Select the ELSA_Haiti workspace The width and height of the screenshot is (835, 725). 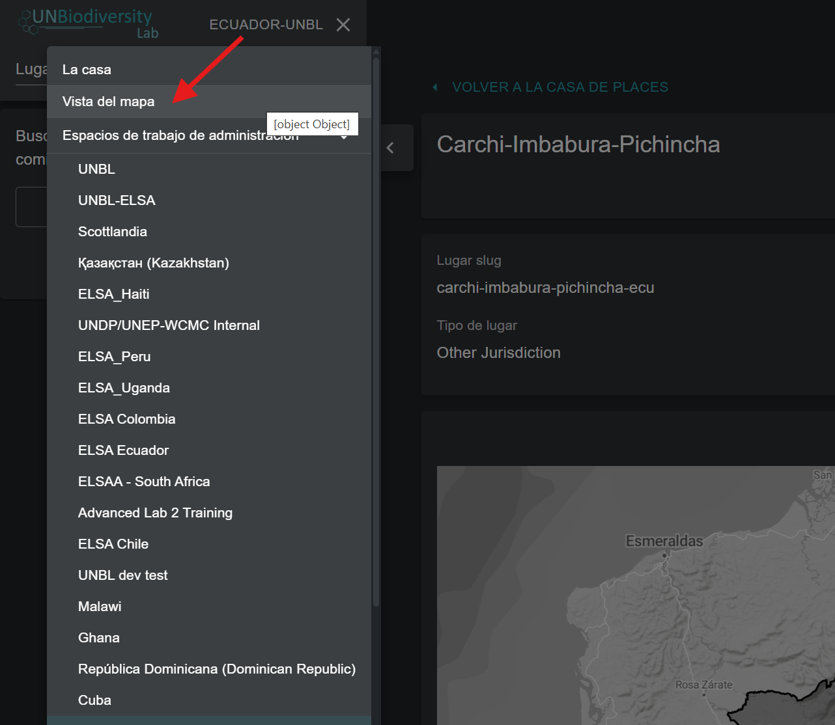point(113,294)
